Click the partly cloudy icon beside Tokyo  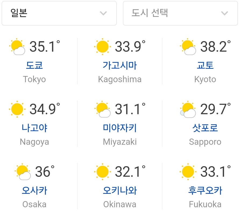pyautogui.click(x=17, y=46)
